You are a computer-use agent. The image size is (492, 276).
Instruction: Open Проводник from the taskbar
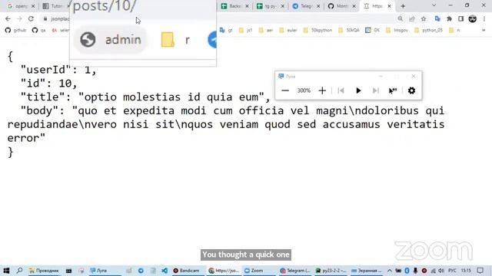pyautogui.click(x=44, y=271)
